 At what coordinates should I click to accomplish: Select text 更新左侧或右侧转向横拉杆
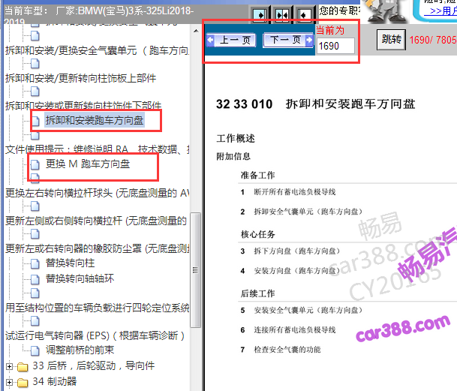64,221
